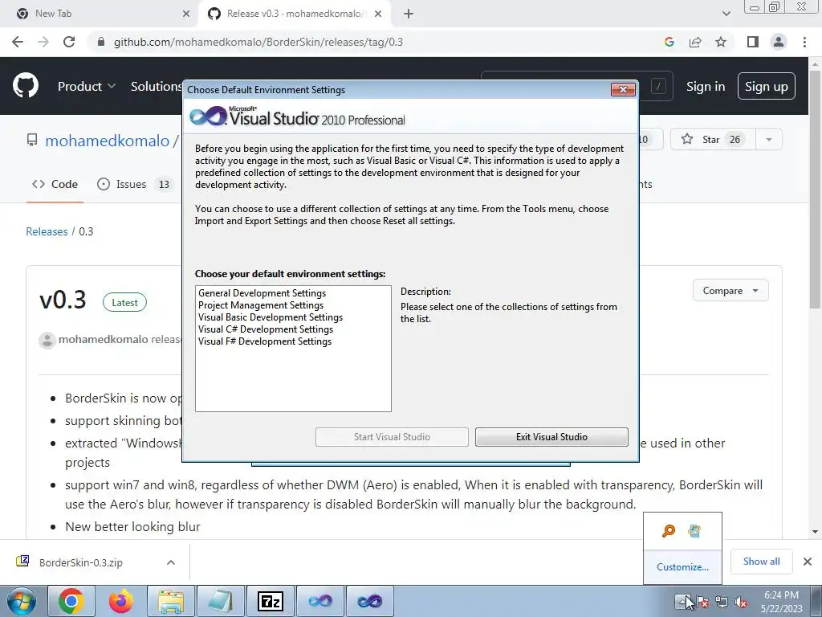Open the Compare dropdown

coord(730,291)
